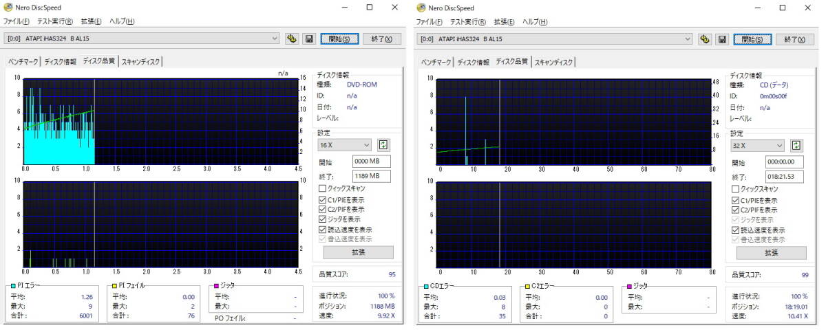Toggle C2/PIFを表示 checkbox in DVD-ROM window
Image resolution: width=826 pixels, height=330 pixels.
point(322,209)
